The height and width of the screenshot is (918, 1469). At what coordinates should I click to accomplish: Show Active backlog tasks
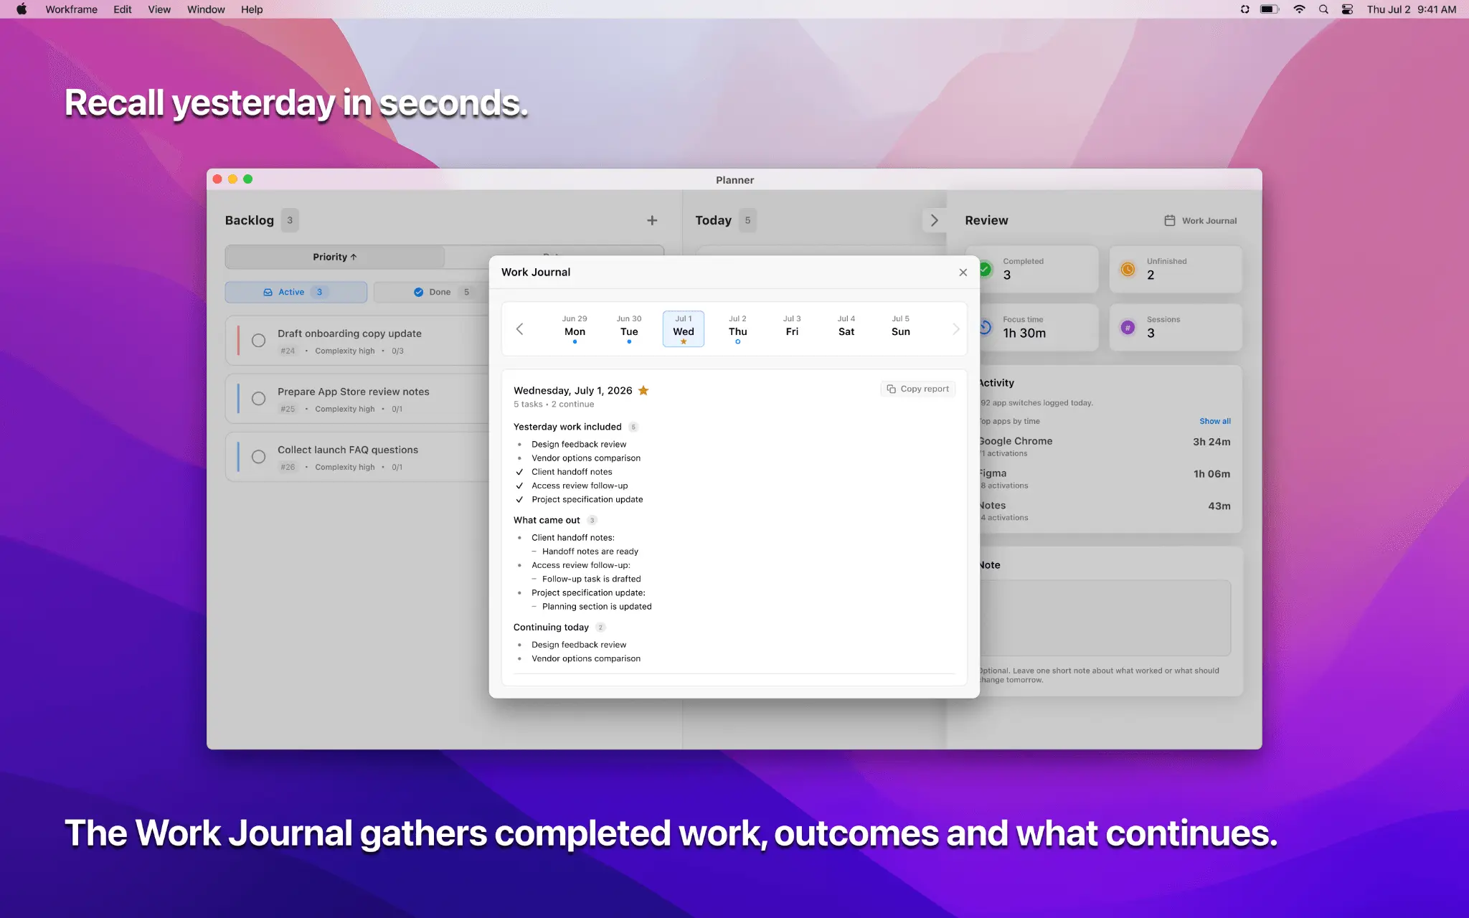click(296, 292)
